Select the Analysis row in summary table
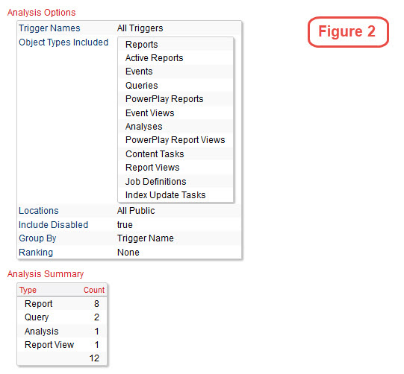 62,331
